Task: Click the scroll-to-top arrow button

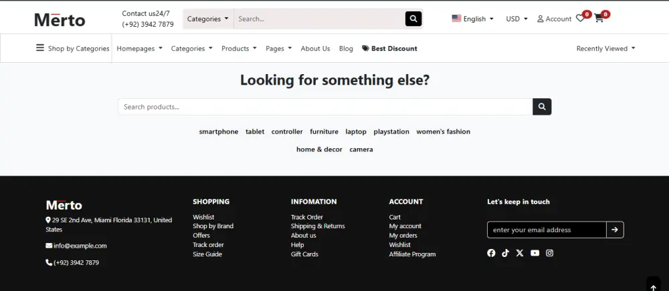Action: (653, 284)
